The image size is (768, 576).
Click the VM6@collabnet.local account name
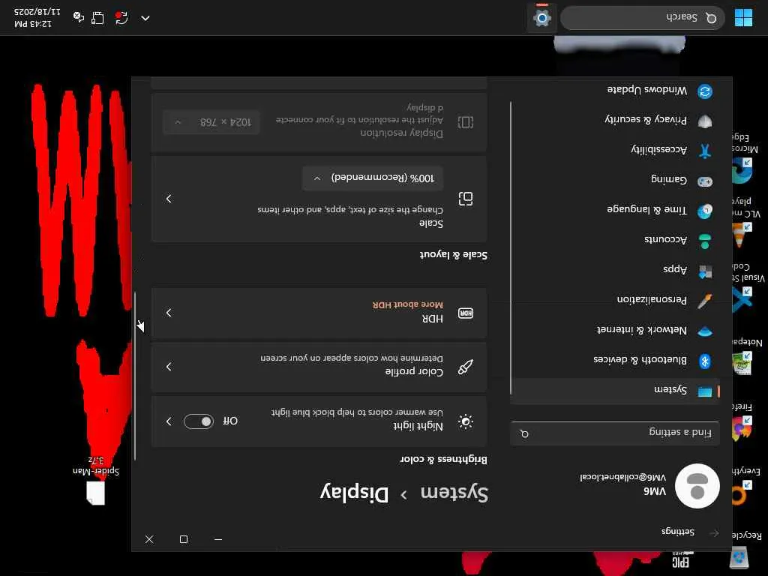pos(623,476)
